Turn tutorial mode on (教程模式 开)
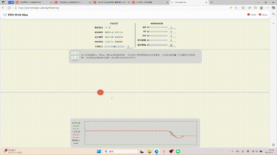The height and width of the screenshot is (155, 277). [106, 28]
